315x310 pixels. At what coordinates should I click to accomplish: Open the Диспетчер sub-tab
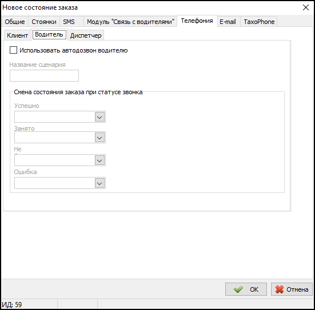[x=86, y=35]
